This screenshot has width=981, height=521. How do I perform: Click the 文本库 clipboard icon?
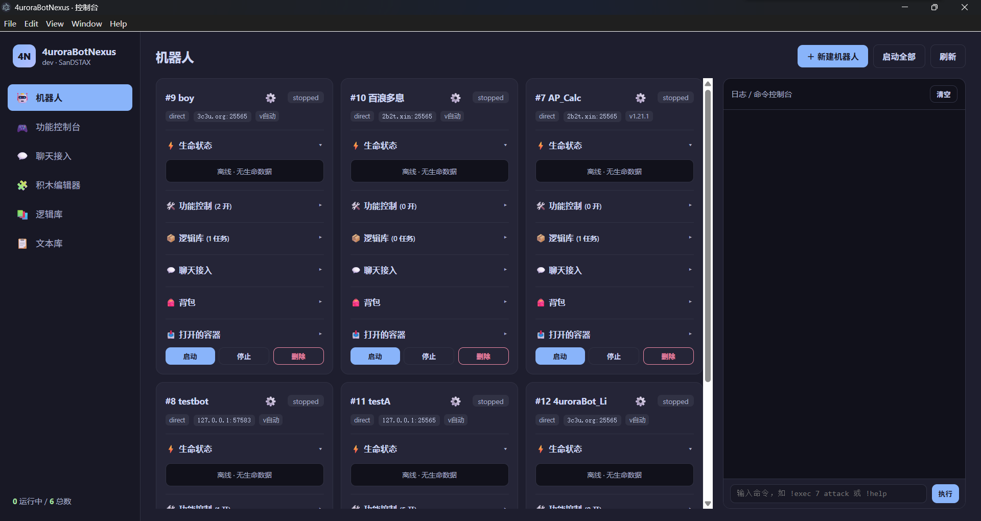(x=22, y=243)
